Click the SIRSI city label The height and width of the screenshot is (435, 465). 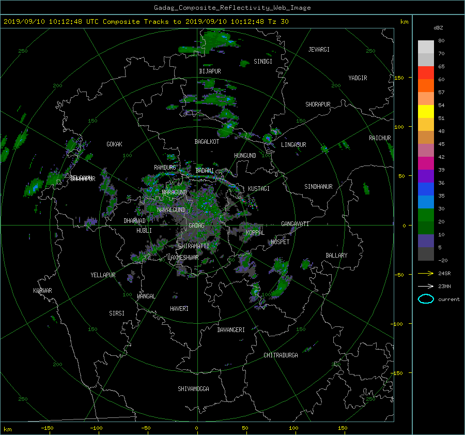(x=117, y=313)
